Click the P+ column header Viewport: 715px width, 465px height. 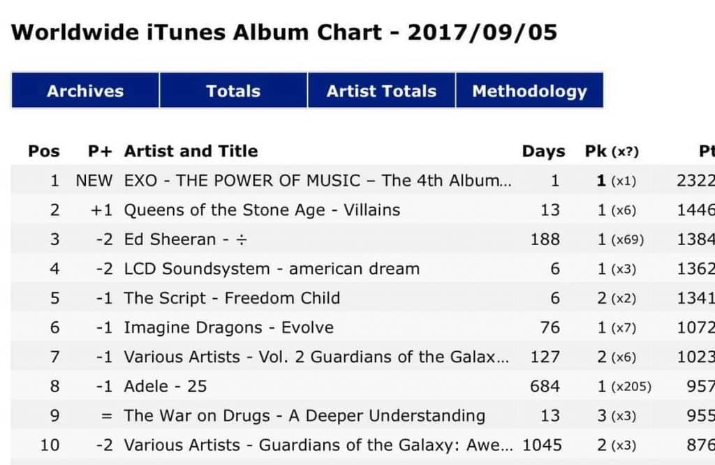point(100,151)
